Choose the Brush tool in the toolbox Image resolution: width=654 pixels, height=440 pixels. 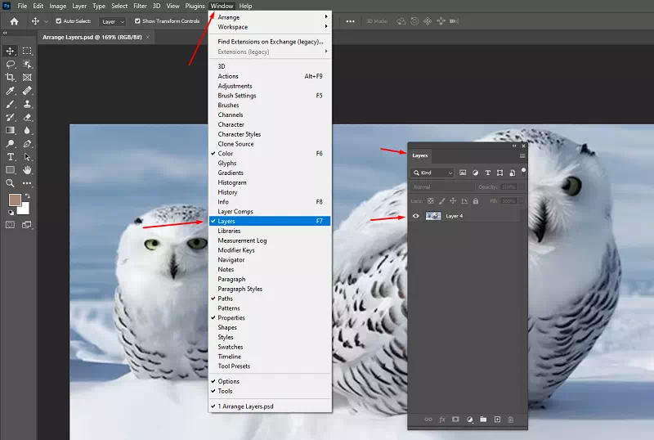click(x=11, y=104)
